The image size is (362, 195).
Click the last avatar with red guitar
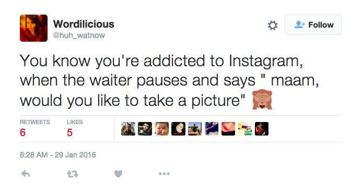tap(262, 129)
